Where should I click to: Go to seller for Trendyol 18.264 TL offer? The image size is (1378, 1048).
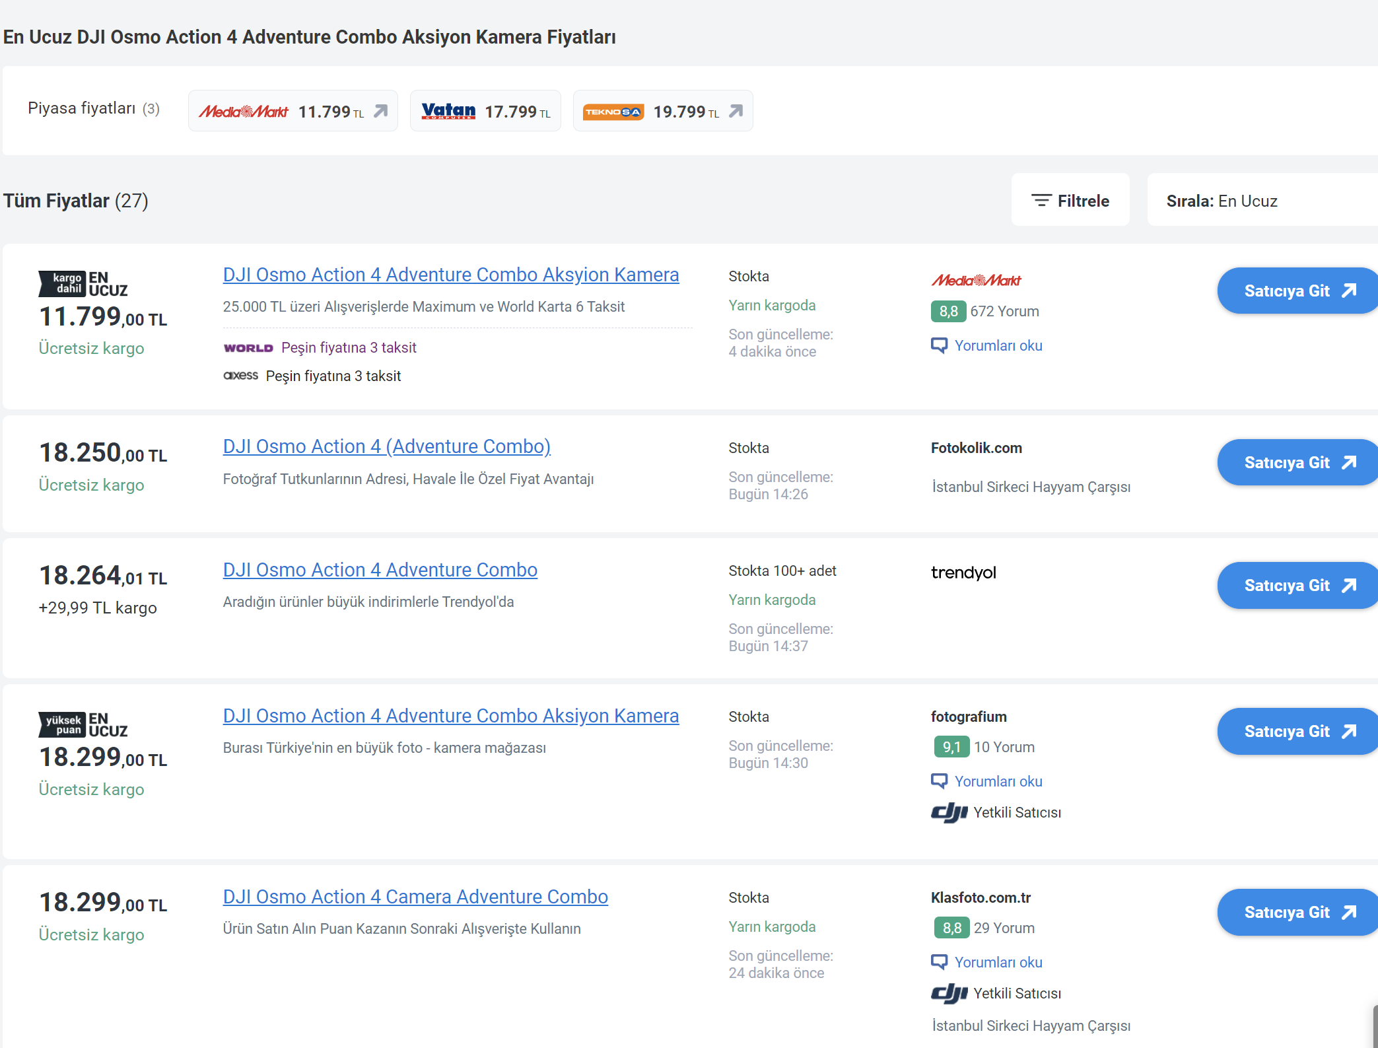tap(1297, 585)
